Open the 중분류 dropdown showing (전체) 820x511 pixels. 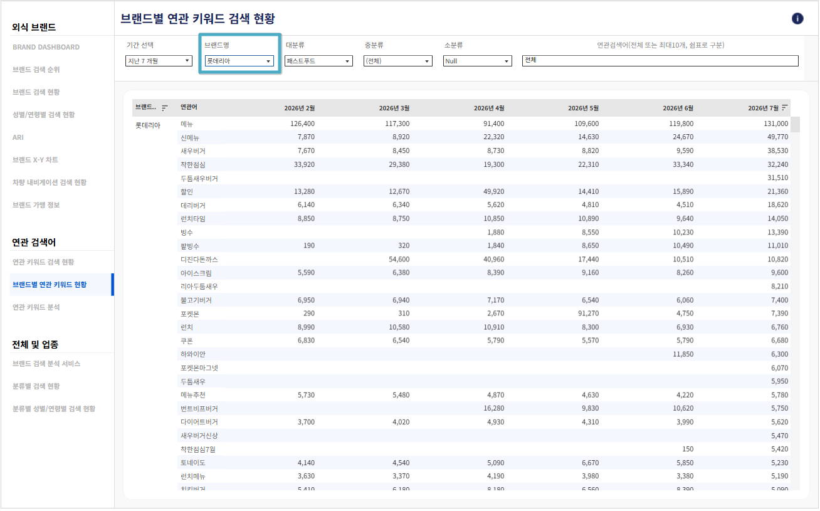pyautogui.click(x=398, y=61)
